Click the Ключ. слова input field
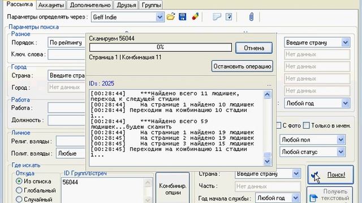Viewport: 362px width, 203px height. 67,55
